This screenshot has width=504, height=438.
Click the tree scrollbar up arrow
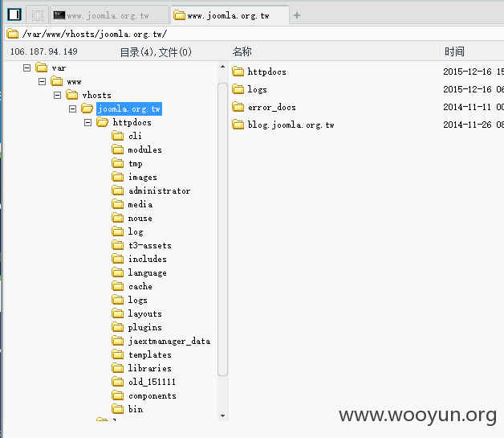[x=222, y=67]
